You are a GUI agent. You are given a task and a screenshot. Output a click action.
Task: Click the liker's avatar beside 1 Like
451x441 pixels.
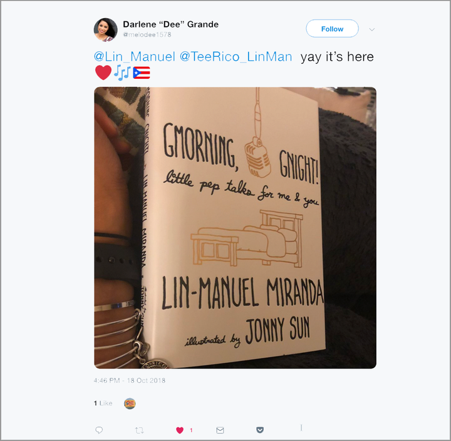coord(130,403)
